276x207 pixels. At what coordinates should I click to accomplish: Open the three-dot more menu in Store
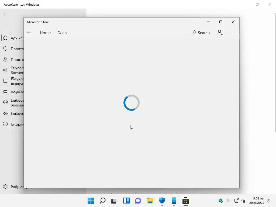233,33
